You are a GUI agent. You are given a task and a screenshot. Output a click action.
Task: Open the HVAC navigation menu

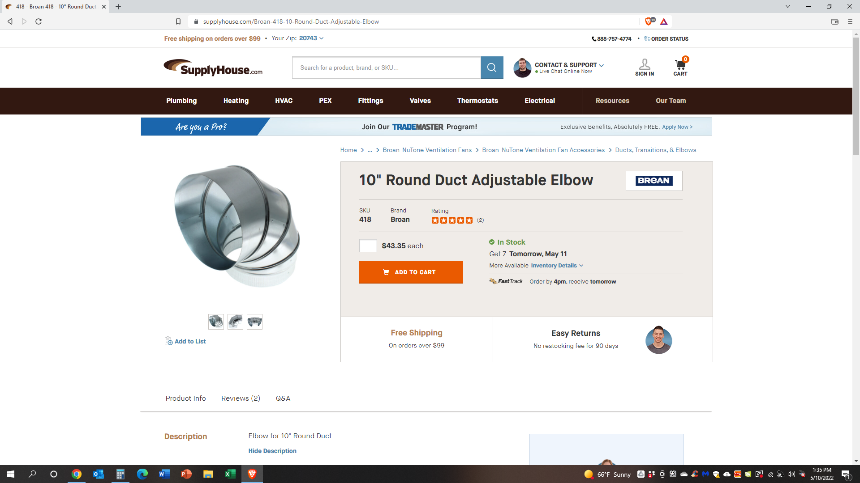click(284, 101)
